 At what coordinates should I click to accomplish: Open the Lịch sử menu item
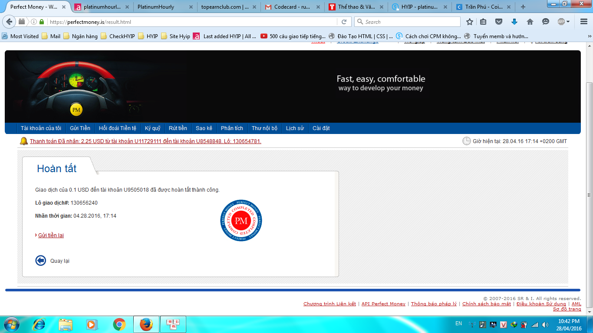pyautogui.click(x=295, y=128)
